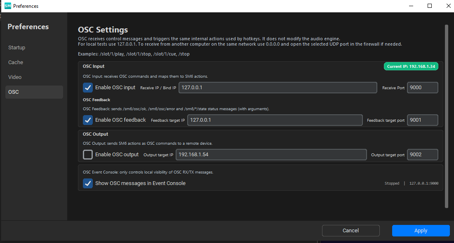Click the Apply button
The image size is (454, 243).
(421, 231)
